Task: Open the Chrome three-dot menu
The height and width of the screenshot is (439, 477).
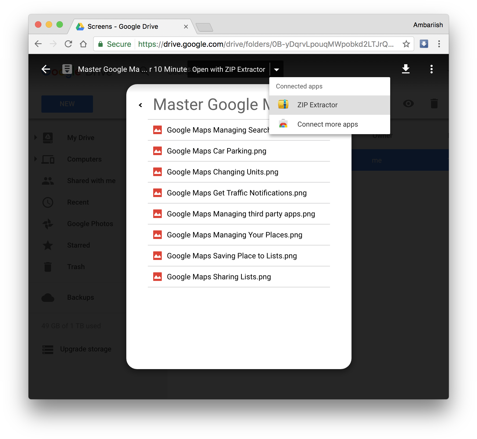Action: pyautogui.click(x=439, y=44)
